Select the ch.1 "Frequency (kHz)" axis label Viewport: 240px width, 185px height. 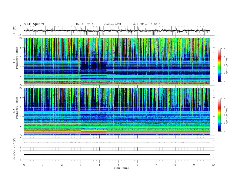point(17,58)
